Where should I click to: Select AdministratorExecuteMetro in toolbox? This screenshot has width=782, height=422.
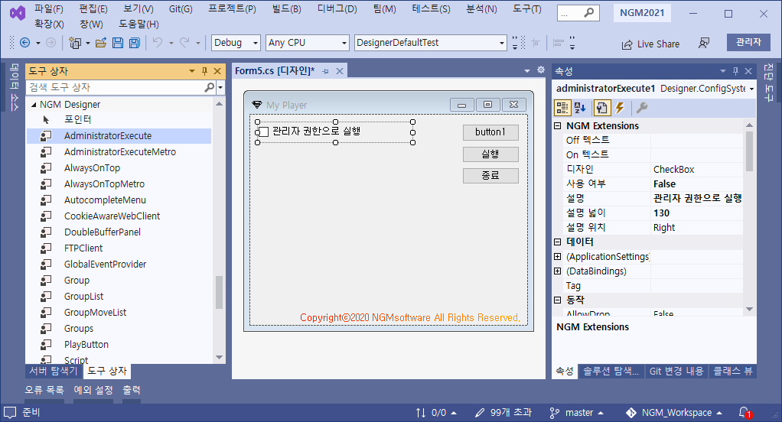click(x=119, y=152)
